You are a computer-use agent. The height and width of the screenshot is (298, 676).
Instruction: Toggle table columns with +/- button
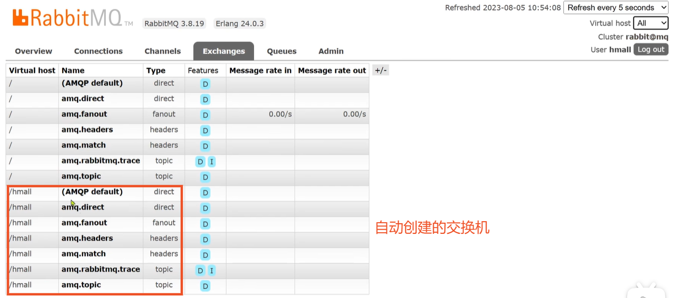click(381, 70)
